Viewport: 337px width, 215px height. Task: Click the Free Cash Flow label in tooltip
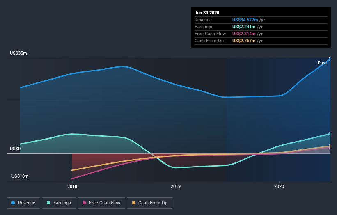coord(210,34)
